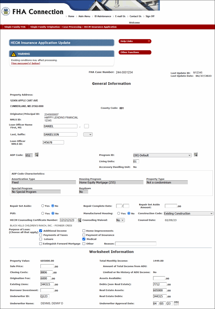
Task: Click the Assets Available field
Action: tap(159, 278)
